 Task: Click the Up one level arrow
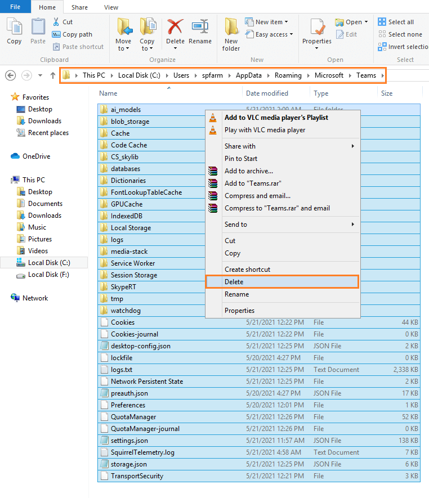click(x=53, y=75)
